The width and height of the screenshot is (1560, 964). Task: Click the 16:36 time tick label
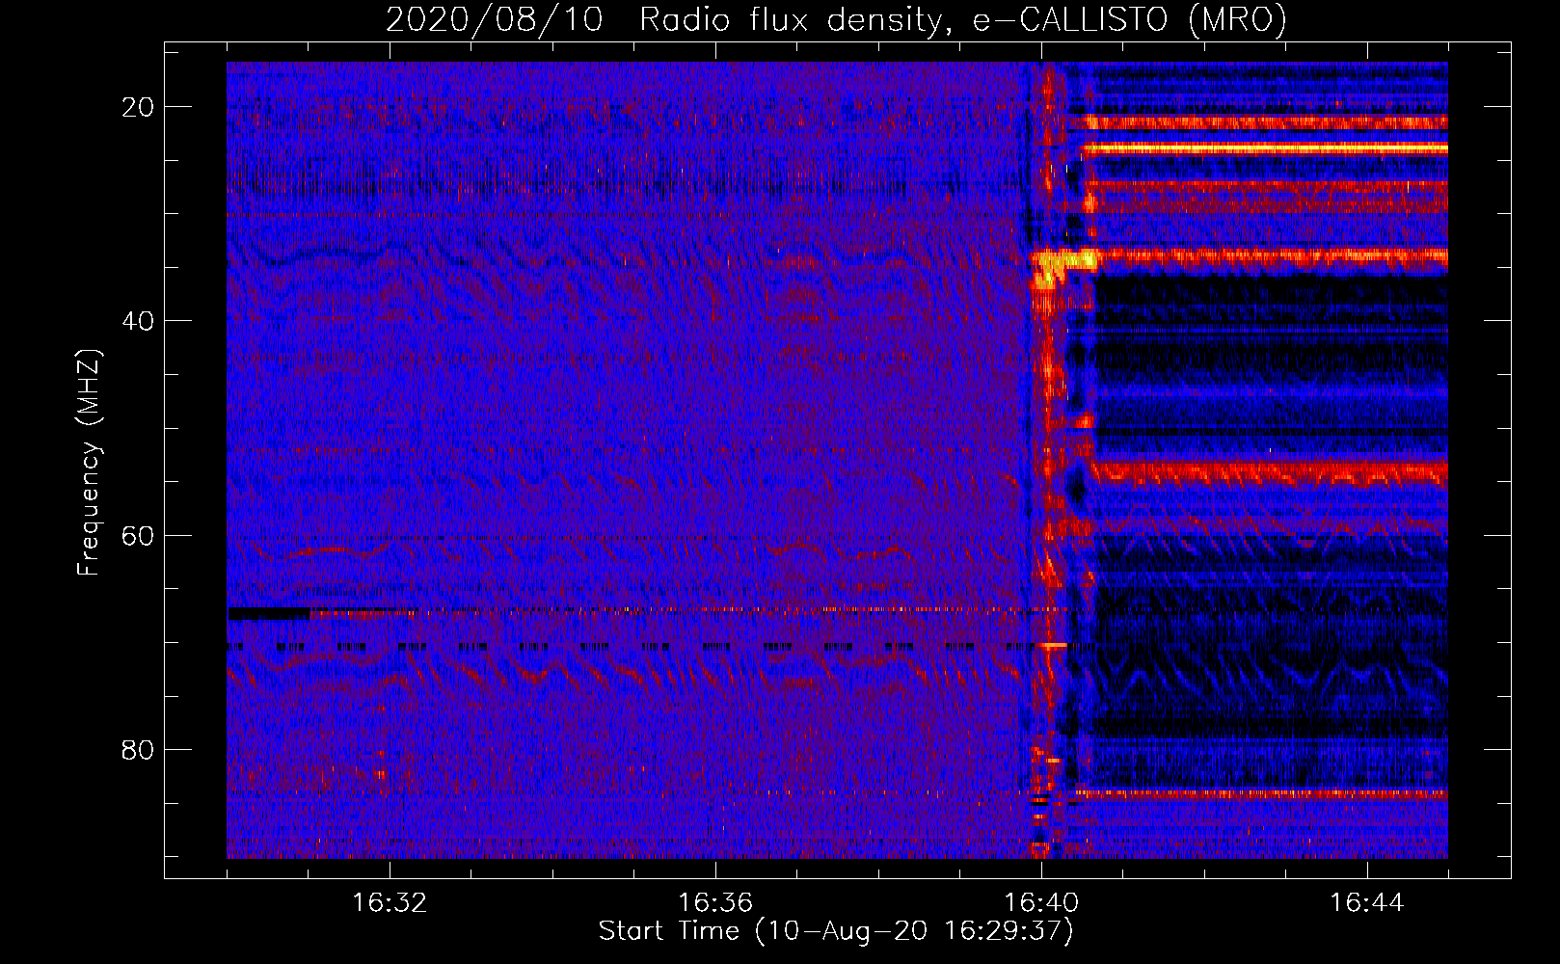click(x=715, y=903)
